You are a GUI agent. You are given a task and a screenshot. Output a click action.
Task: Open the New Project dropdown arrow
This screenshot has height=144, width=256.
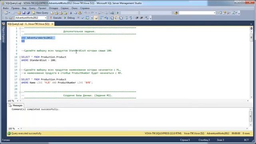9,13
